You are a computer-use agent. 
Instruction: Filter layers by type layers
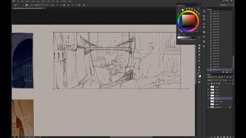(x=225, y=77)
